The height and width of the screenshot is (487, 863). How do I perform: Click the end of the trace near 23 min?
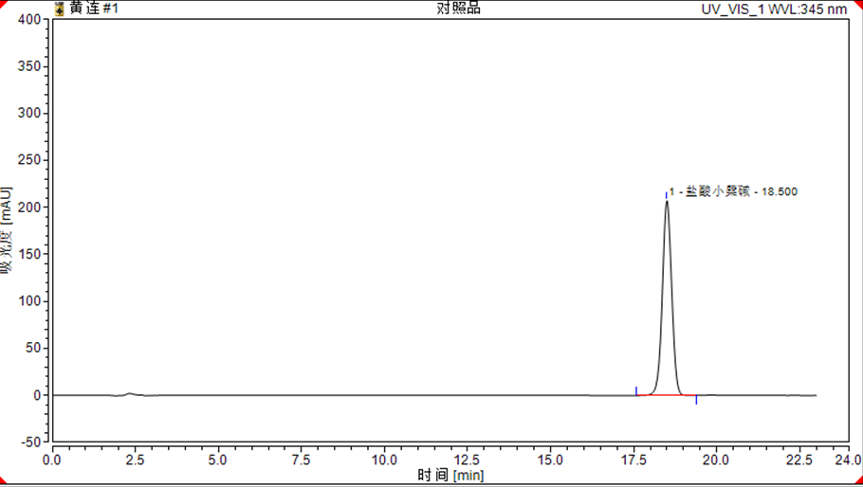pos(815,396)
